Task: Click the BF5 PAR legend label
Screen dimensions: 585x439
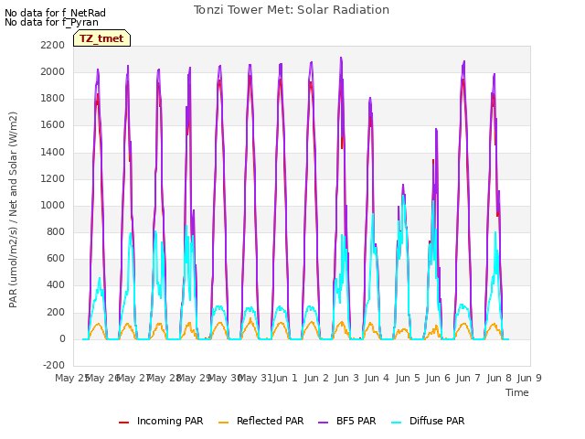Action: pyautogui.click(x=356, y=421)
